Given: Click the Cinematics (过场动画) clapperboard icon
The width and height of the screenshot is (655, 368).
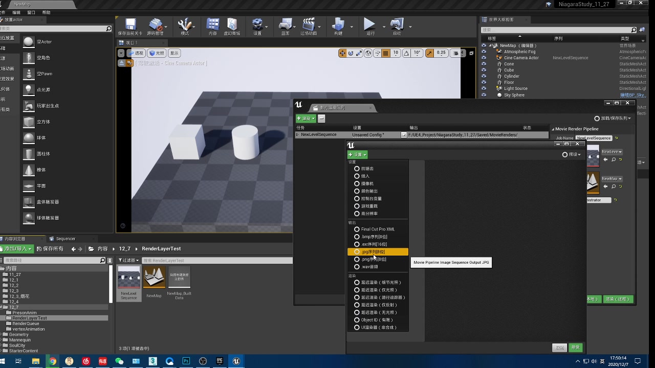Looking at the screenshot, I should (308, 25).
